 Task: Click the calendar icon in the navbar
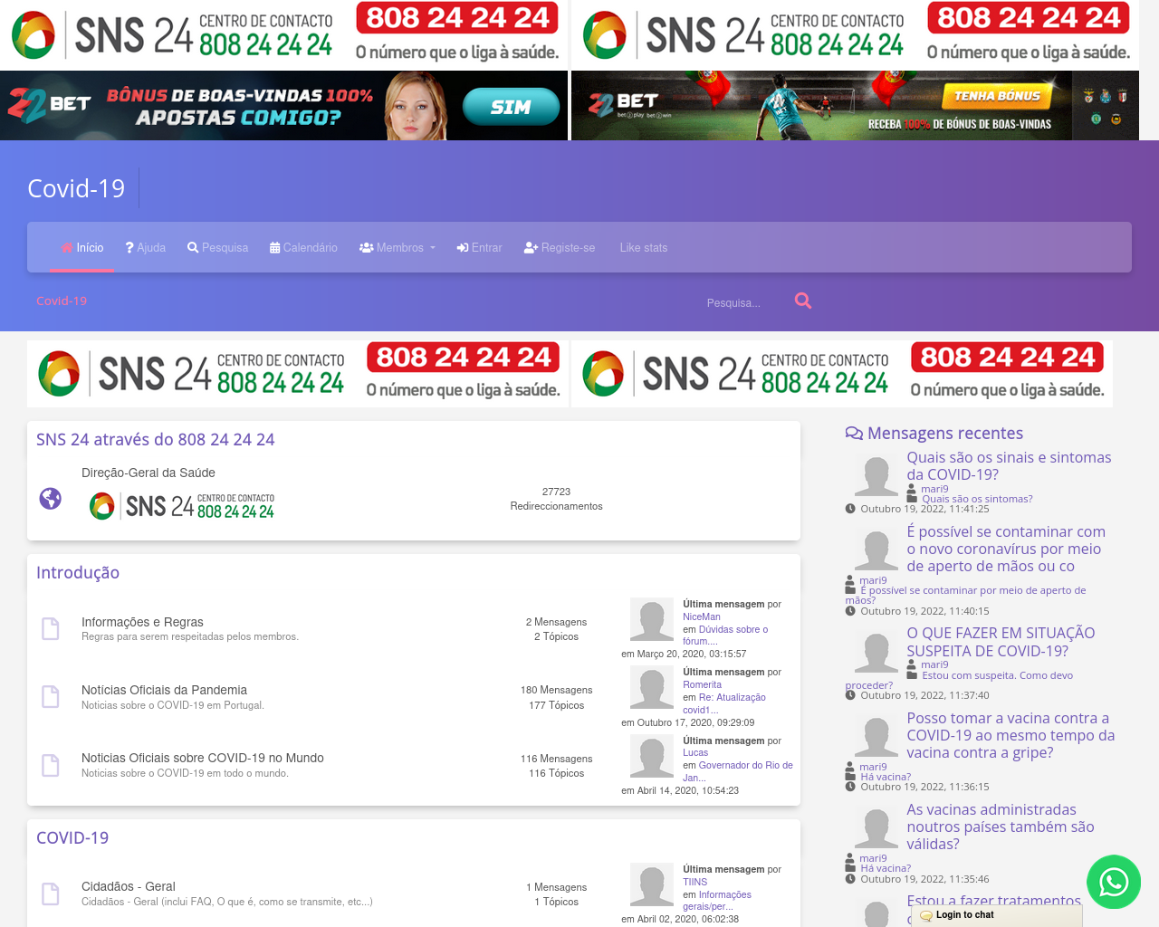coord(274,247)
